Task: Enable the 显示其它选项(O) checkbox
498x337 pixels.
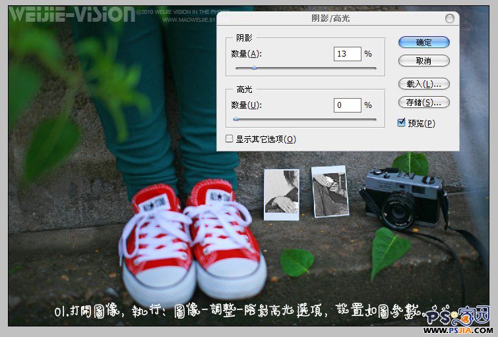Action: pyautogui.click(x=229, y=138)
